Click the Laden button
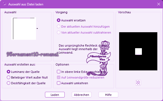The width and height of the screenshot is (163, 101). 55,95
